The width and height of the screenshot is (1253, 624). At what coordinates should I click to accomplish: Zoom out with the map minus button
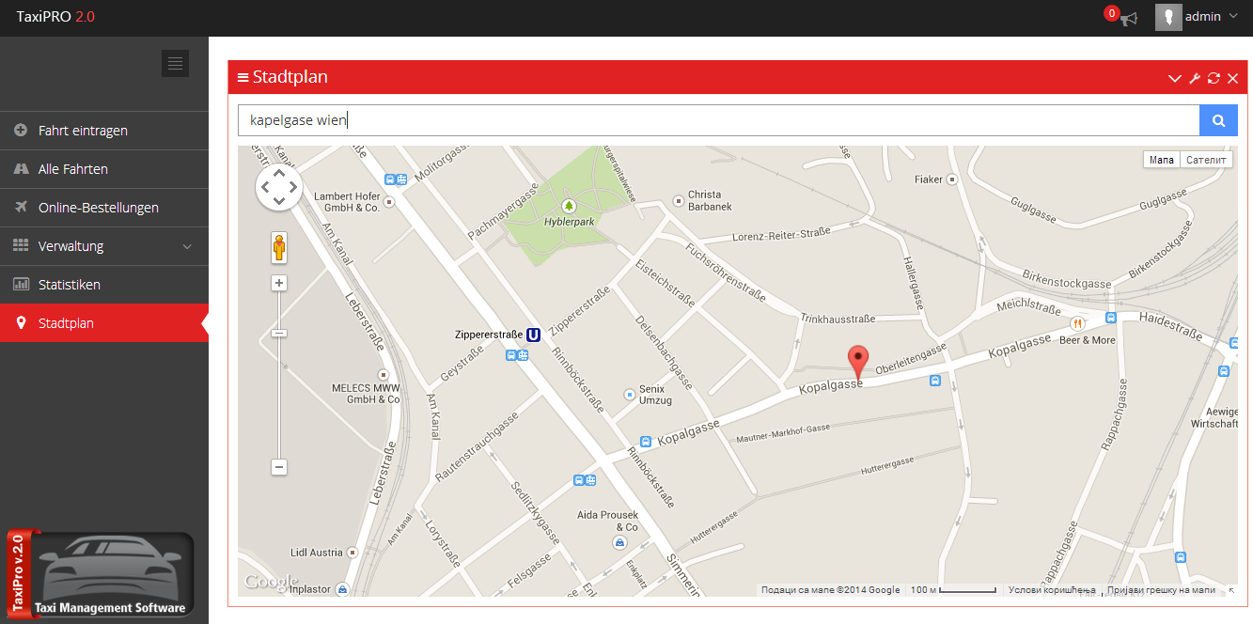(x=279, y=467)
